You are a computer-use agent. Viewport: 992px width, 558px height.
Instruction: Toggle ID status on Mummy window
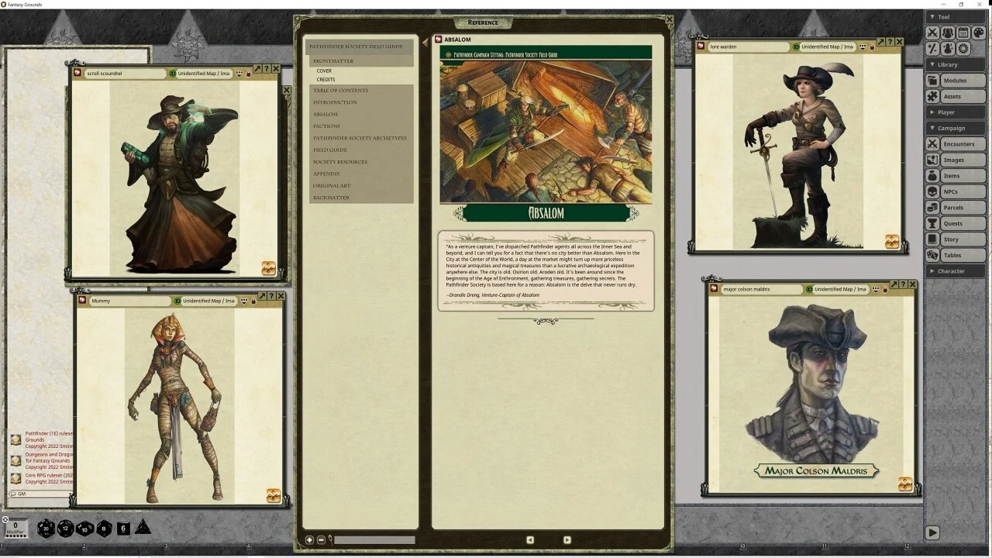coord(177,301)
